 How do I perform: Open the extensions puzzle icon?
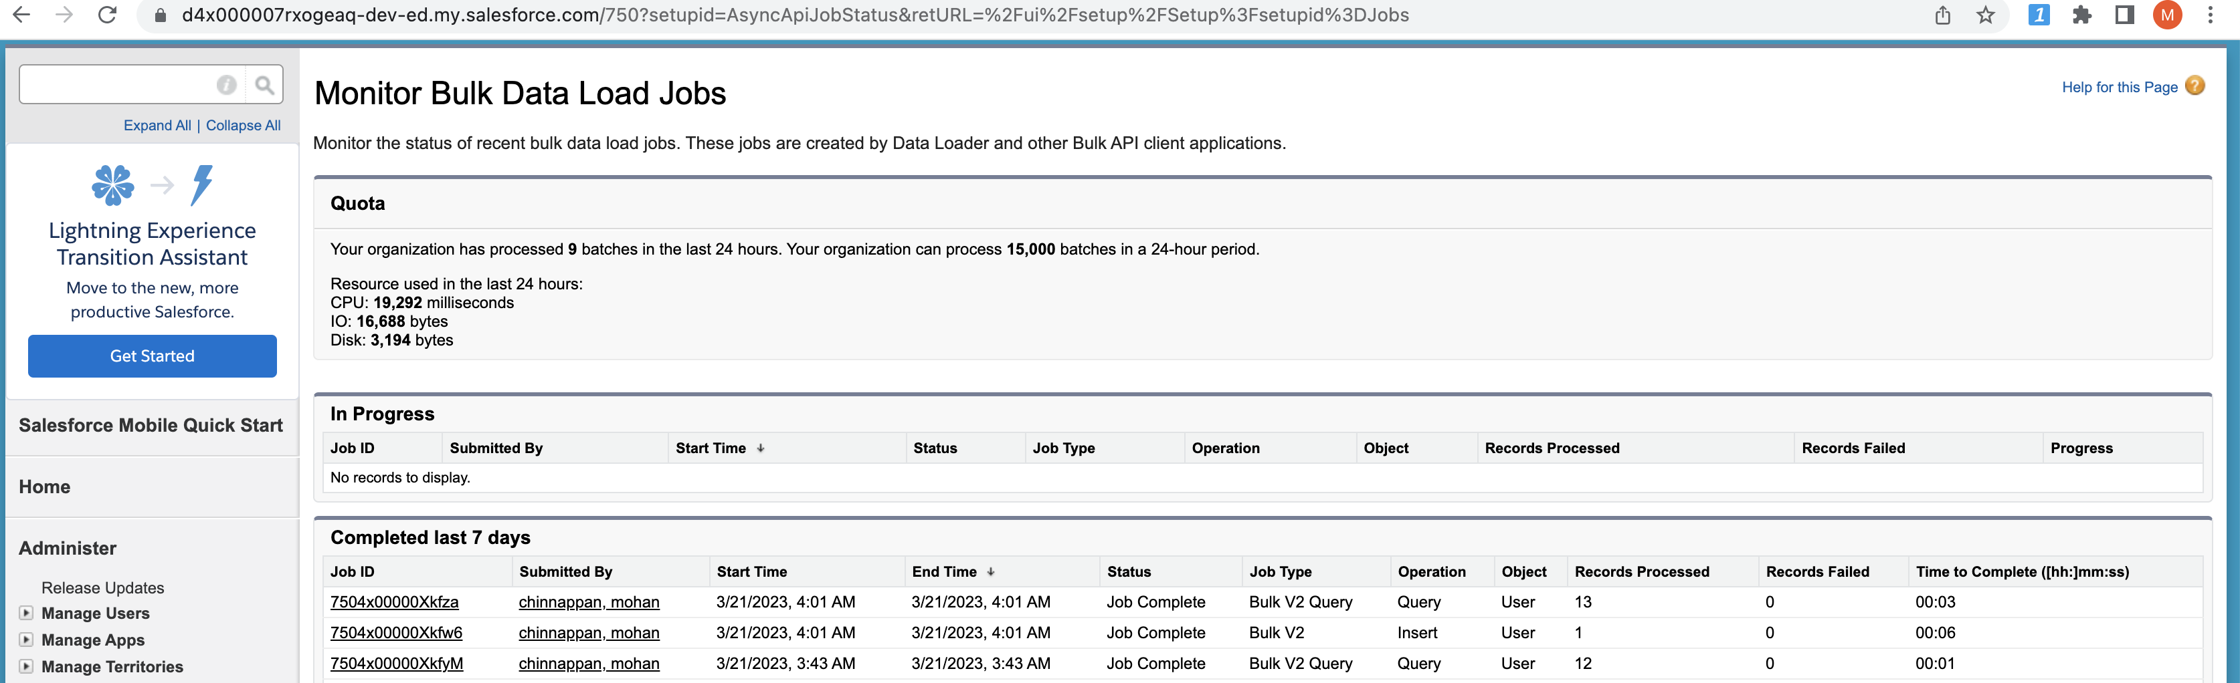pyautogui.click(x=2081, y=15)
